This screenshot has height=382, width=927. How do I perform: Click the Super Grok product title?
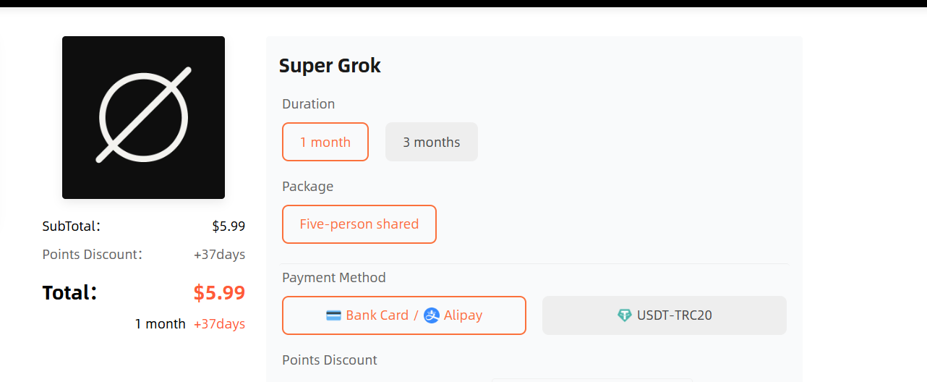point(330,66)
